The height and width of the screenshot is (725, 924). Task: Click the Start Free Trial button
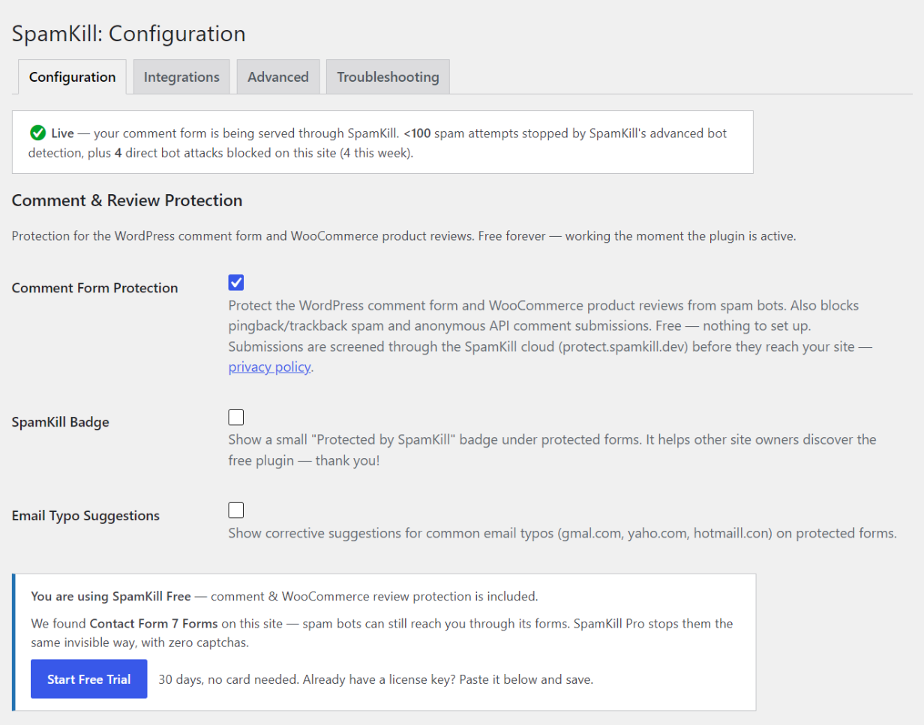[x=89, y=679]
